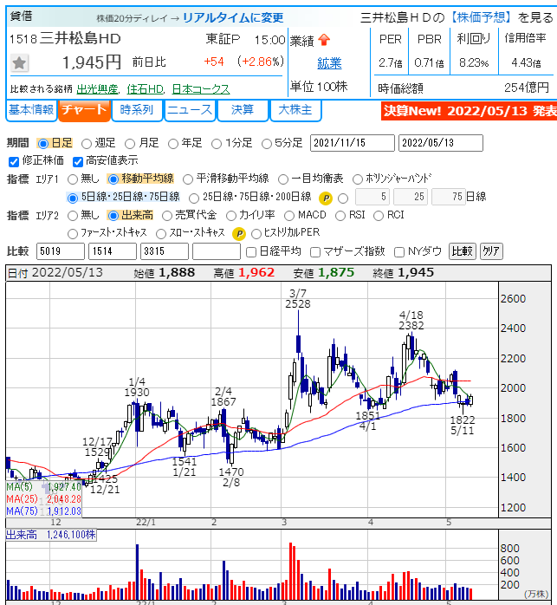Click the star favorite icon beside the stock price

point(20,62)
